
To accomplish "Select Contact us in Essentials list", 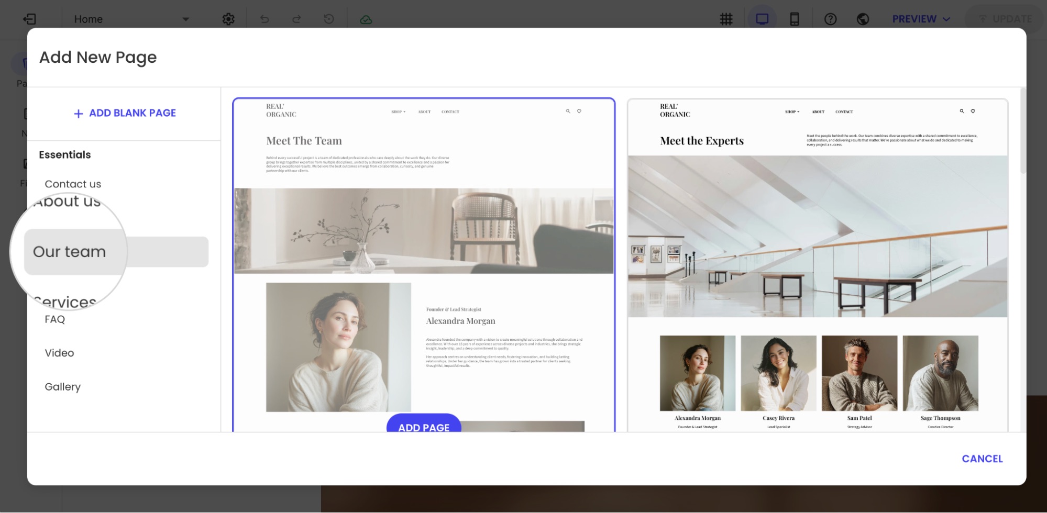I will tap(73, 184).
